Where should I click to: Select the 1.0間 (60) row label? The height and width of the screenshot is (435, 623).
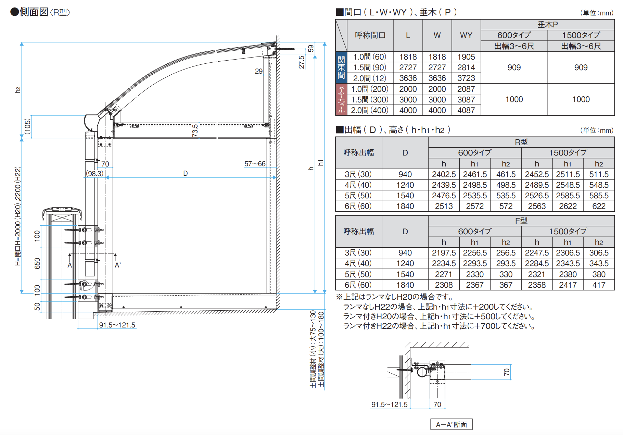[x=370, y=57]
